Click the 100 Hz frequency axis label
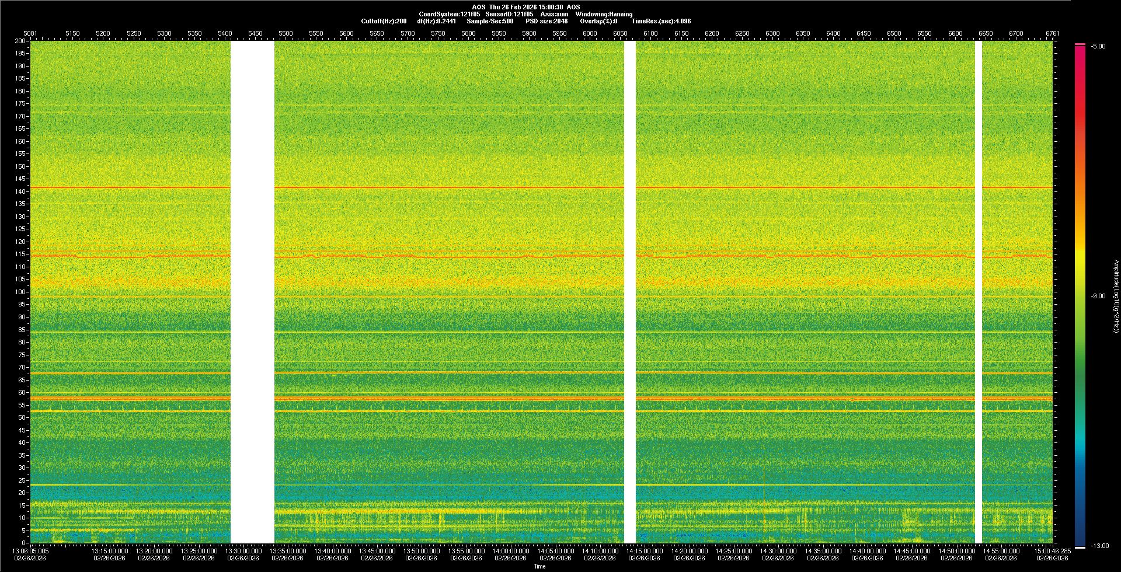 tap(20, 292)
